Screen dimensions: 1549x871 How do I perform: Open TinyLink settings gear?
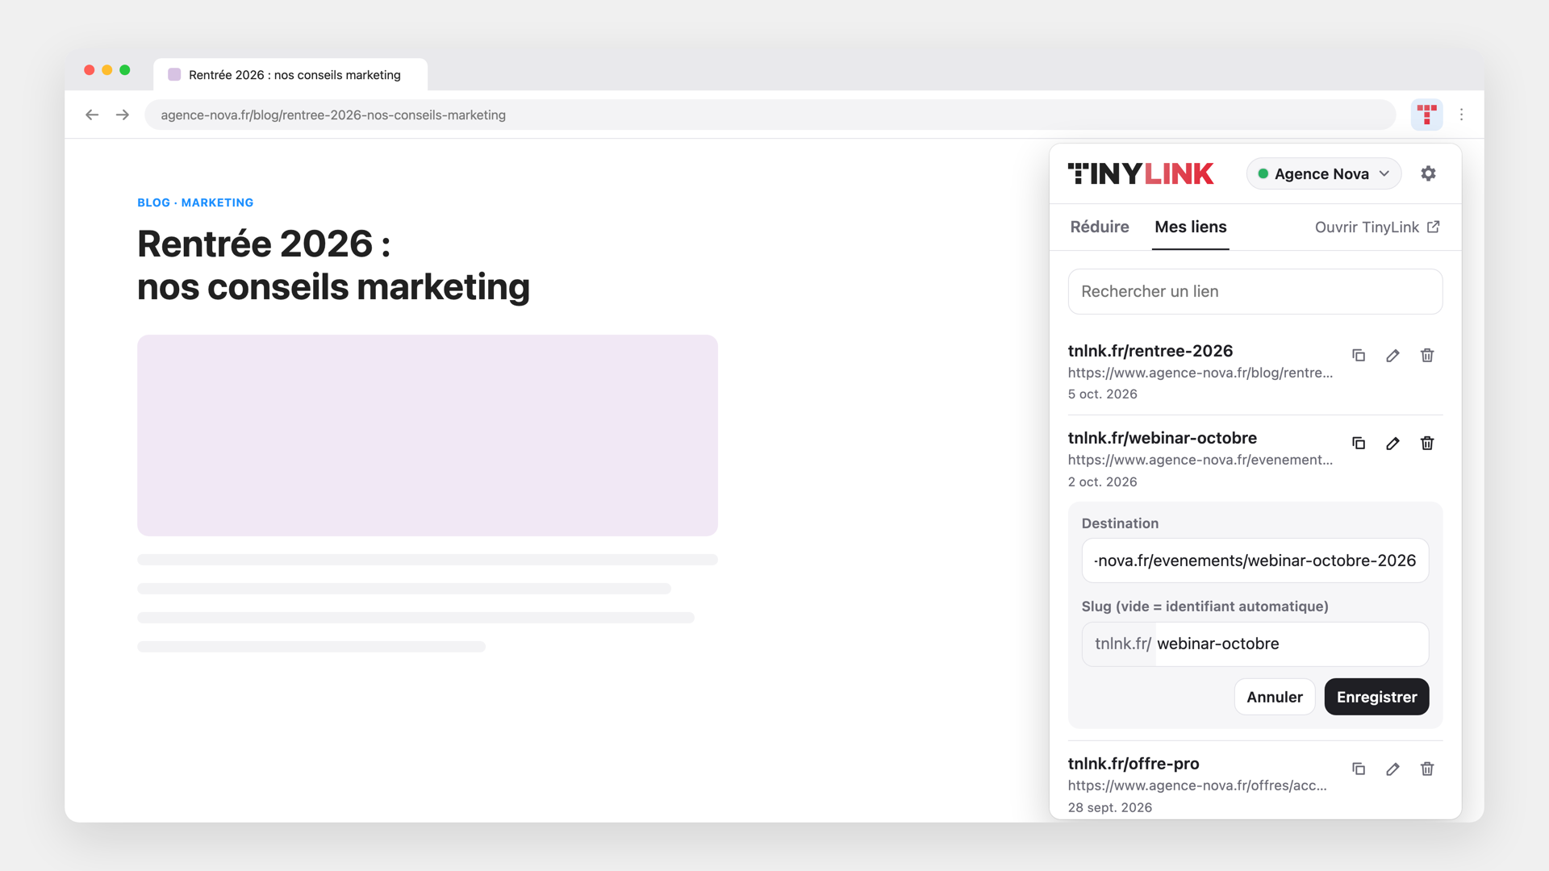click(1428, 173)
